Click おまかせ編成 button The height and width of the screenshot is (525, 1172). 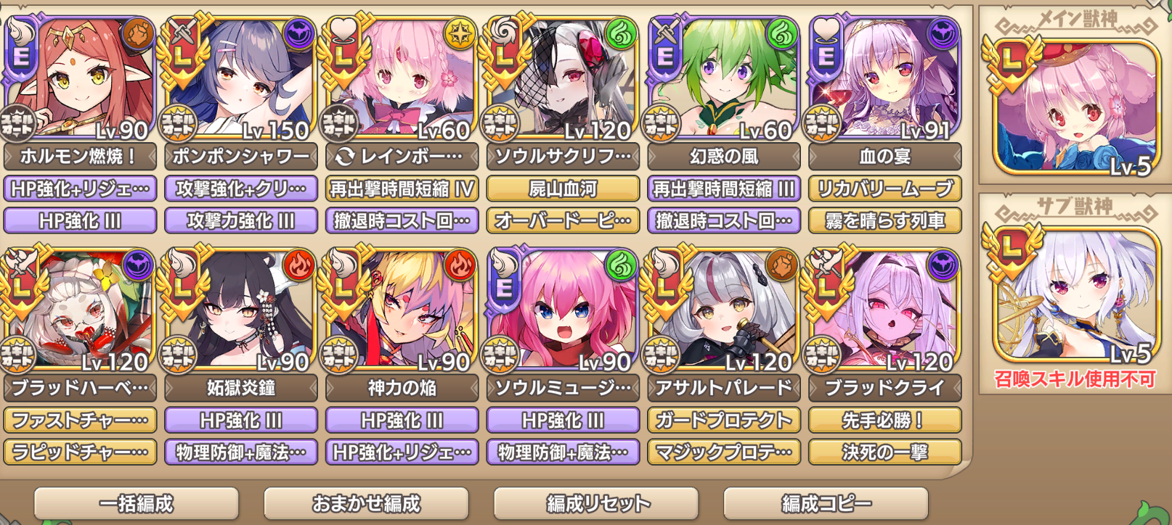(366, 503)
